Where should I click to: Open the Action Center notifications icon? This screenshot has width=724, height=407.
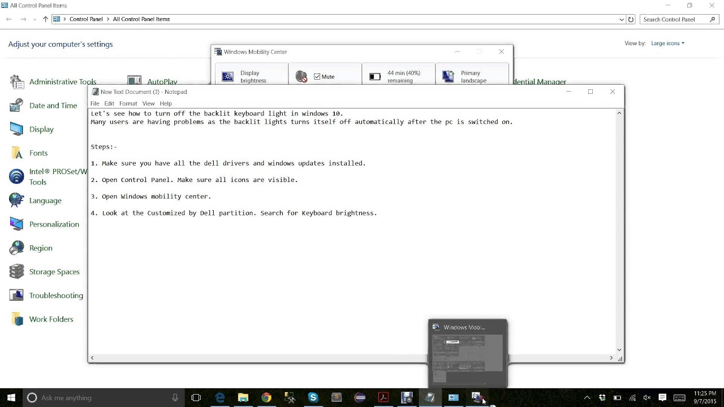pyautogui.click(x=662, y=397)
